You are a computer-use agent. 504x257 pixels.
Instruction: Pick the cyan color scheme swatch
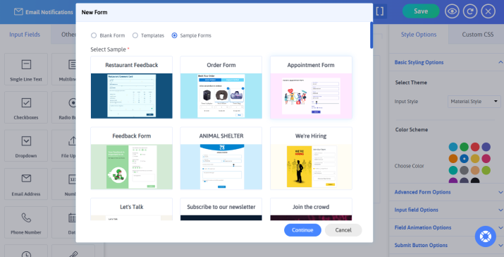(453, 147)
